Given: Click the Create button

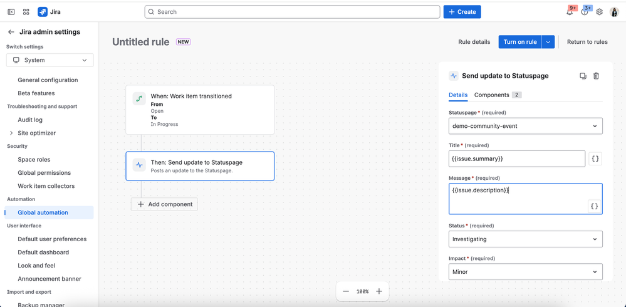Looking at the screenshot, I should (462, 12).
